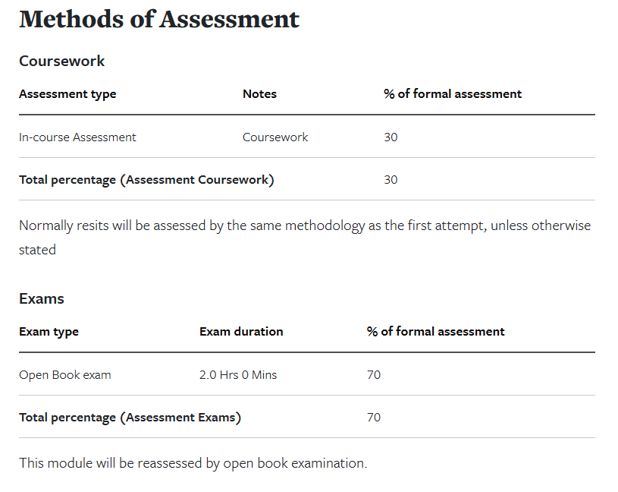
Task: Select the In-course Assessment row label
Action: click(x=77, y=137)
